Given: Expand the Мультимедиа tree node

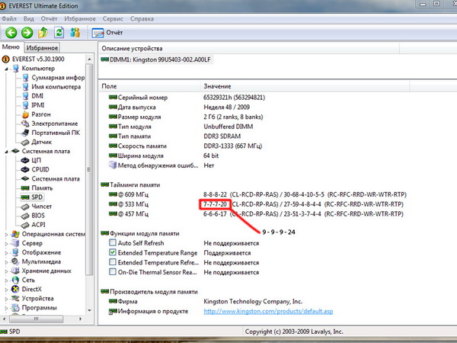Looking at the screenshot, I should pos(6,261).
